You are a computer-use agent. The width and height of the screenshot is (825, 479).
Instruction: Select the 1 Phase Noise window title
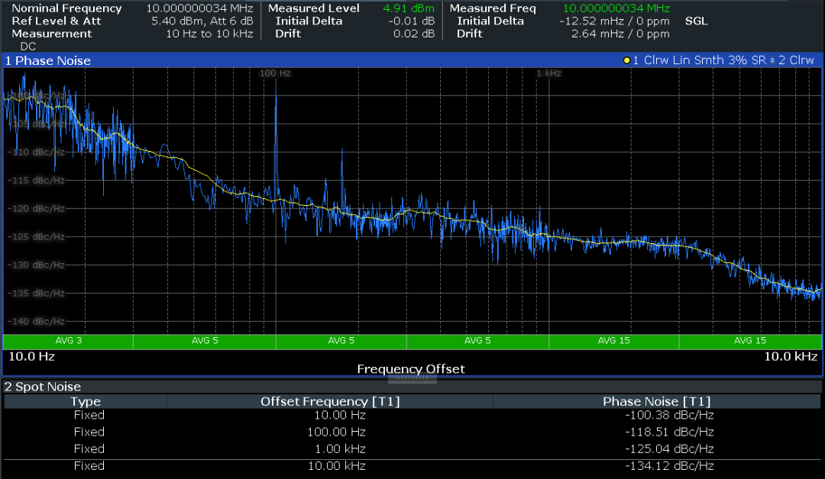pos(47,60)
